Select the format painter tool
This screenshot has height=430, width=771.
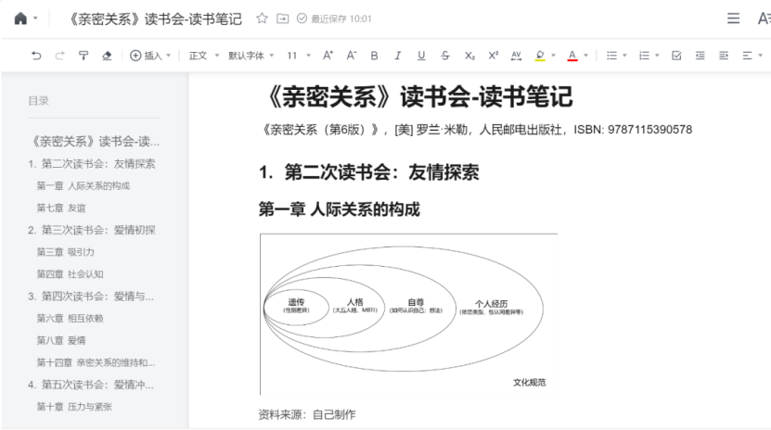[84, 56]
